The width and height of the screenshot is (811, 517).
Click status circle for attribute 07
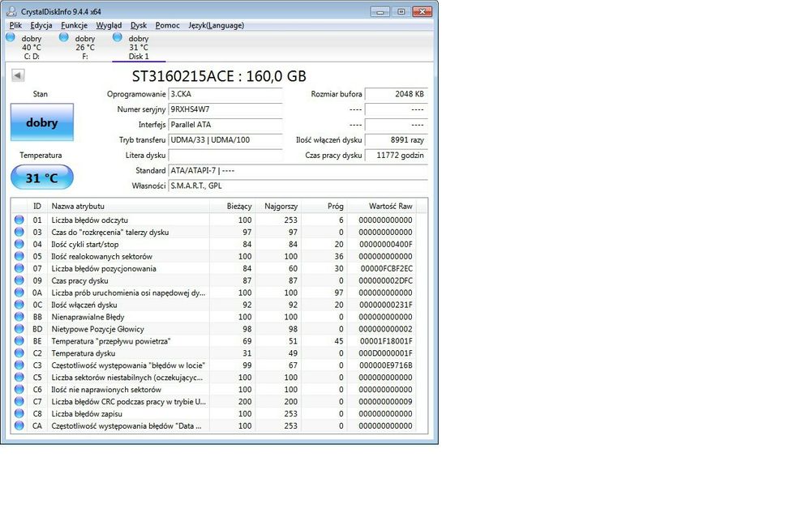(19, 268)
